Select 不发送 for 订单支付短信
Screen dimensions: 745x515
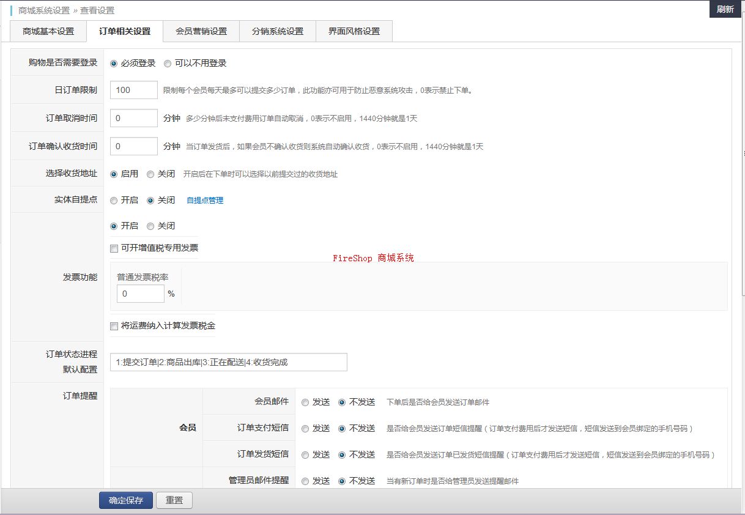click(x=342, y=429)
